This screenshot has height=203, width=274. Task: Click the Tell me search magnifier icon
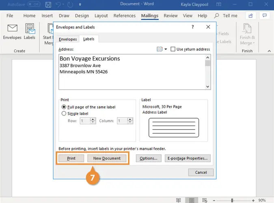coord(216,16)
